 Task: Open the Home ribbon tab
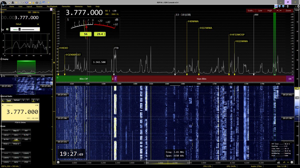11,6
